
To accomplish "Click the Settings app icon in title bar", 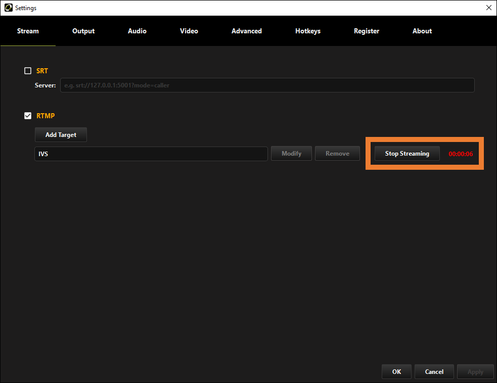I will click(x=8, y=8).
